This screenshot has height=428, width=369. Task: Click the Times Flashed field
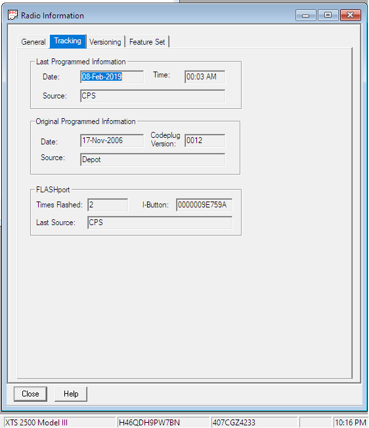[108, 205]
